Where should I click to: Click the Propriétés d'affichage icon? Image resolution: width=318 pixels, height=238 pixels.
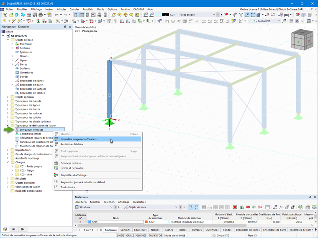click(x=56, y=175)
